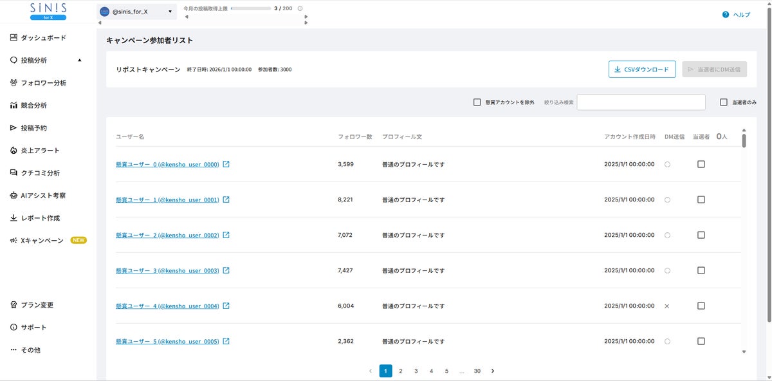This screenshot has width=772, height=381.
Task: Open external profile icon for 懸賞ユーザー_3
Action: pos(226,270)
